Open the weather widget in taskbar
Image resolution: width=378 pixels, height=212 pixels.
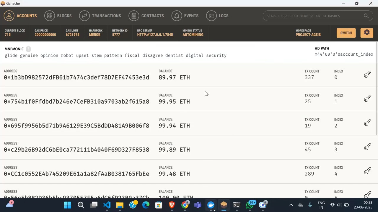9,204
